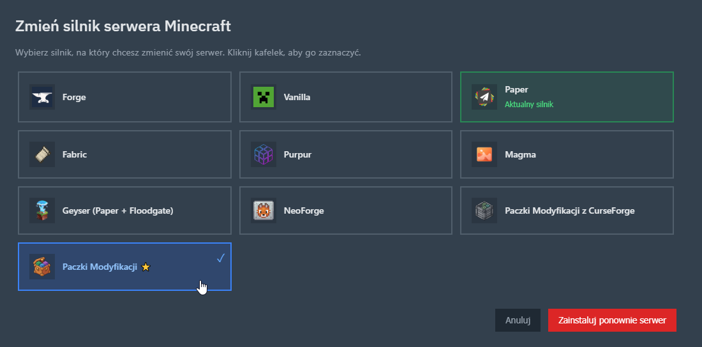
Task: Click the Magma orange icon
Action: (484, 154)
